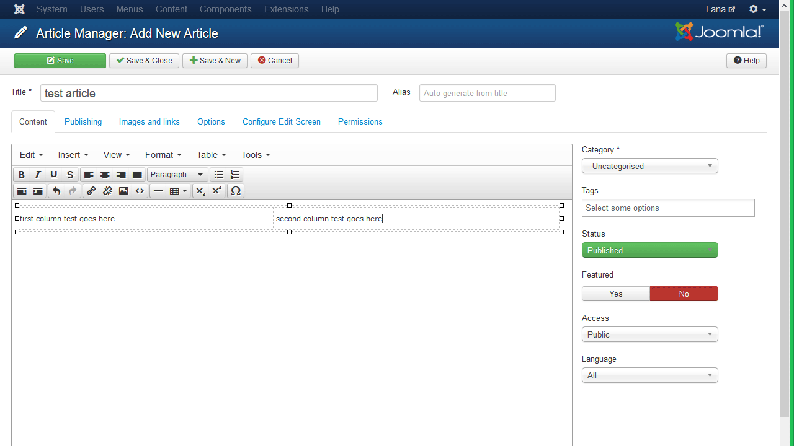Open the special character picker
Screen dimensions: 794x446
tap(236, 191)
